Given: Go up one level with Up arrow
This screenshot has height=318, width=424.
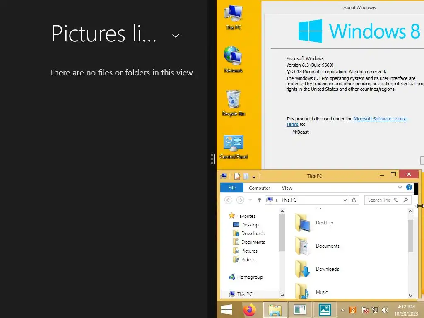Looking at the screenshot, I should coord(259,200).
